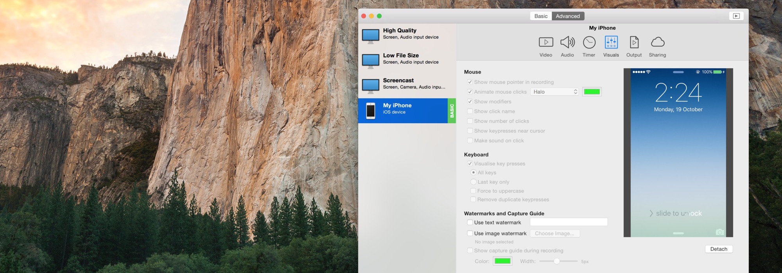
Task: Switch to the Advanced tab
Action: pos(568,16)
